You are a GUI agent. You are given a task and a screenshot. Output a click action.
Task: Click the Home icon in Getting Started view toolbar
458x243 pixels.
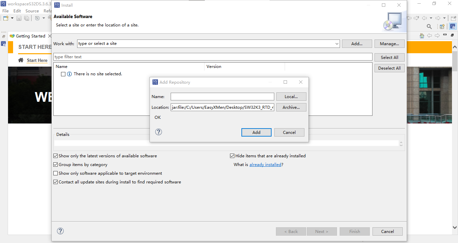pos(422,35)
